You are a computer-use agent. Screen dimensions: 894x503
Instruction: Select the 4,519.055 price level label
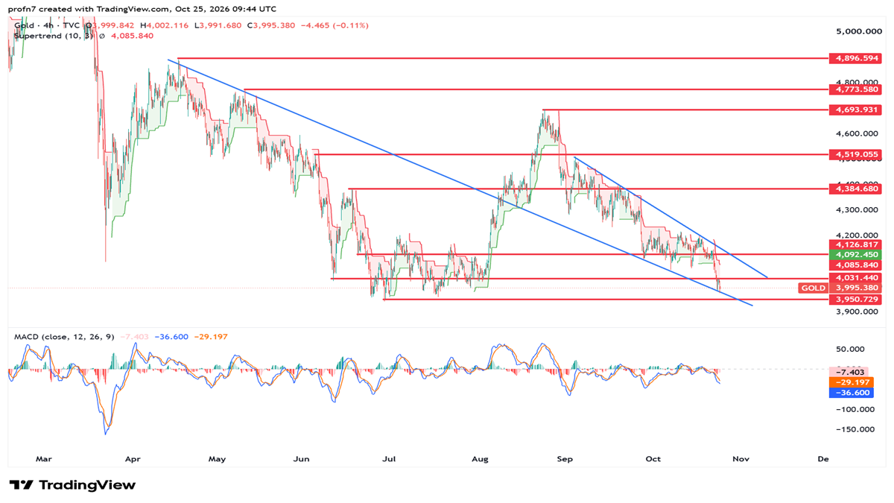(855, 154)
